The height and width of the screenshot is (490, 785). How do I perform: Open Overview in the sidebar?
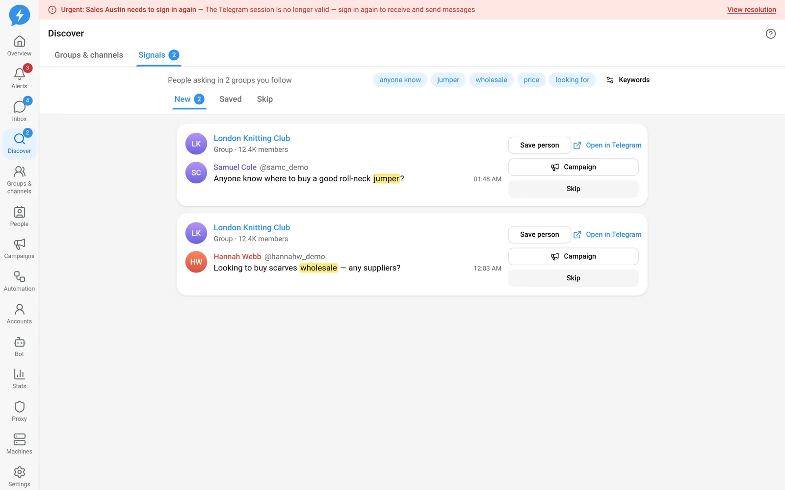(x=20, y=46)
